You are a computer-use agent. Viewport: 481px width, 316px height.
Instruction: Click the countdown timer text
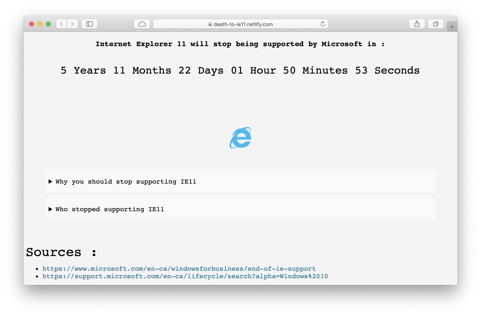(240, 71)
